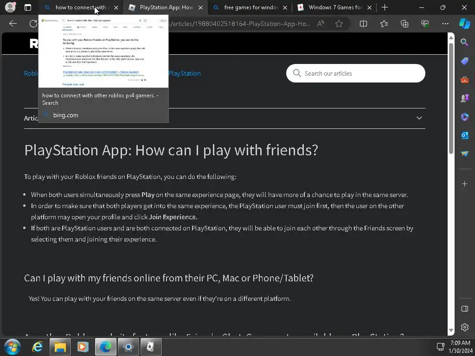Toggle sidebar visibility icon

464,309
